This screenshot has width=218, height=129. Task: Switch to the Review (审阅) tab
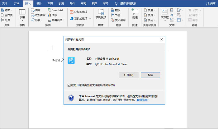tap(83, 3)
